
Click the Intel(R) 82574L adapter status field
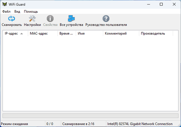pyautogui.click(x=140, y=124)
